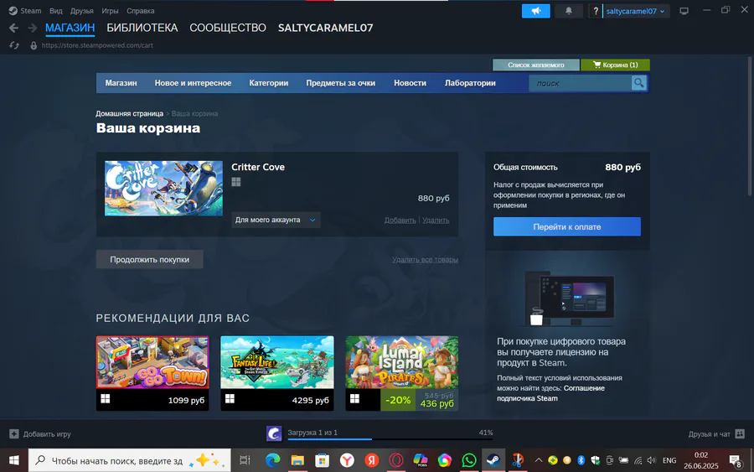Click the search magnifier button
Screen dimensions: 754x472
coord(638,83)
